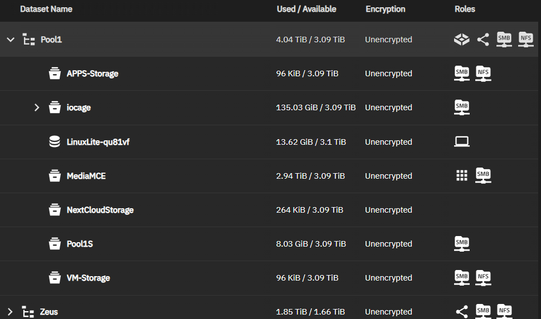Collapse the Pool1 dataset tree

click(10, 40)
